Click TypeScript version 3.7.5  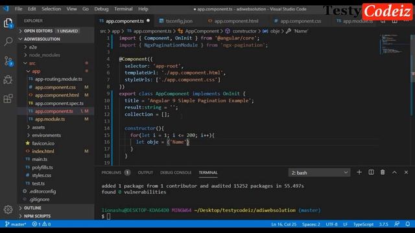coord(383,225)
